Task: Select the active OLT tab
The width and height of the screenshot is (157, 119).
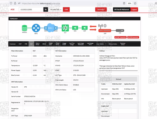Action: [31, 44]
